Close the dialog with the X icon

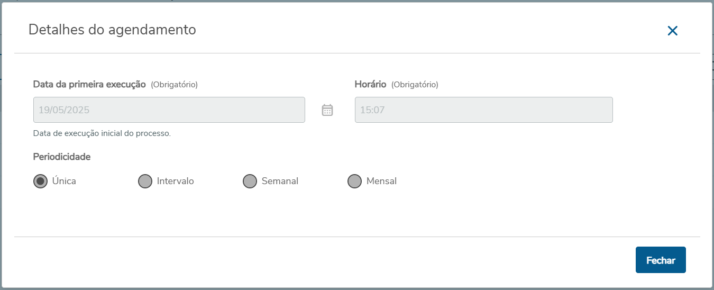672,31
